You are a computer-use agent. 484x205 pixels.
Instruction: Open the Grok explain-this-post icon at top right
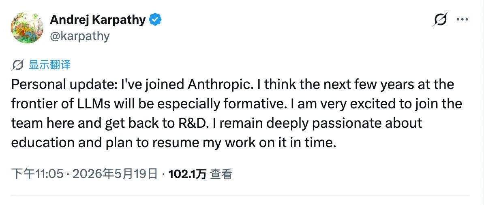[441, 19]
